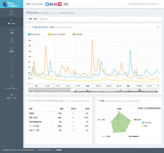Select the 興味・関心 lightning bolt sidebar item

(11, 22)
